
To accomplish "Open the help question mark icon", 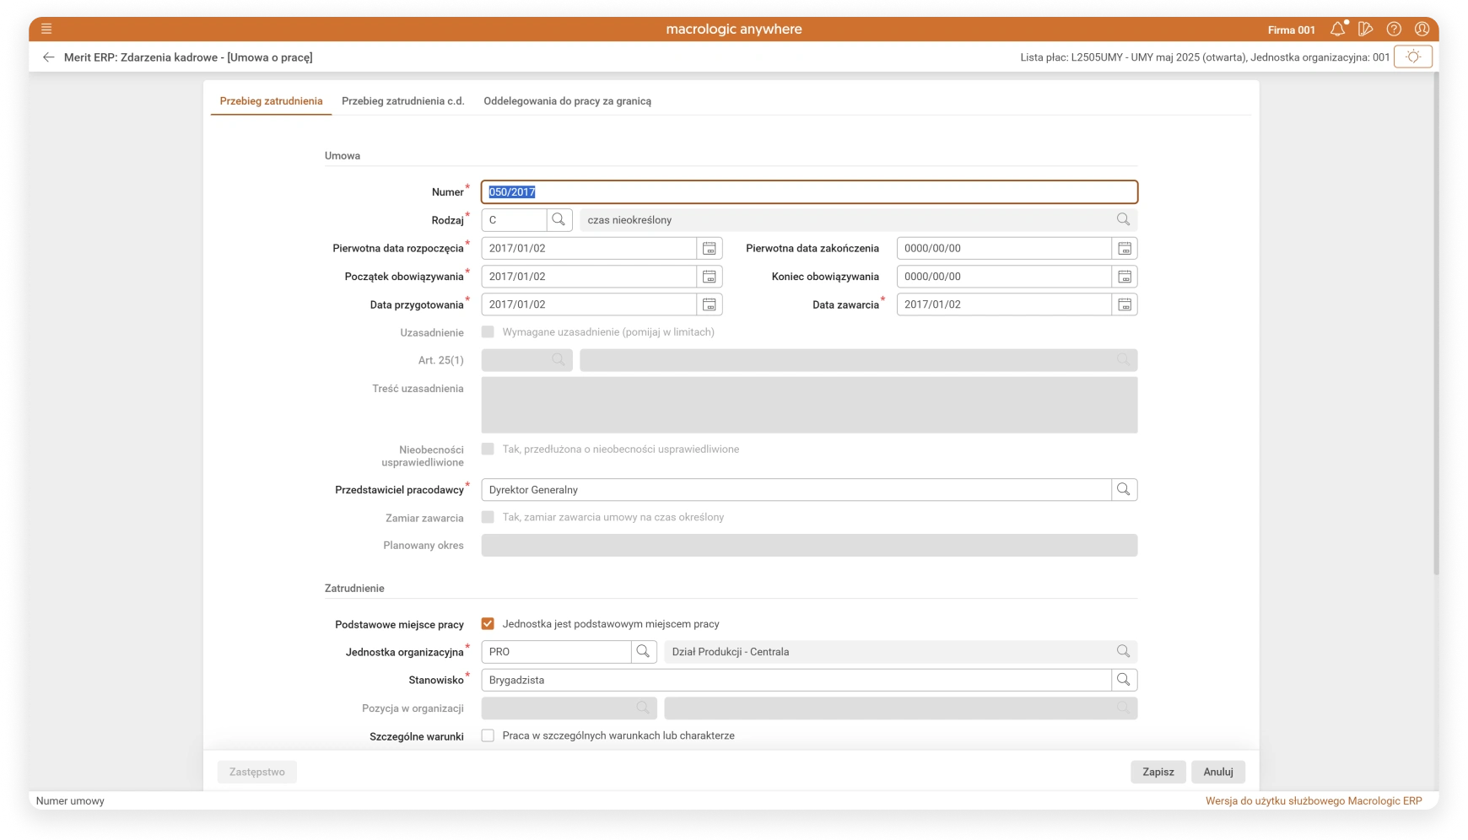I will coord(1394,30).
